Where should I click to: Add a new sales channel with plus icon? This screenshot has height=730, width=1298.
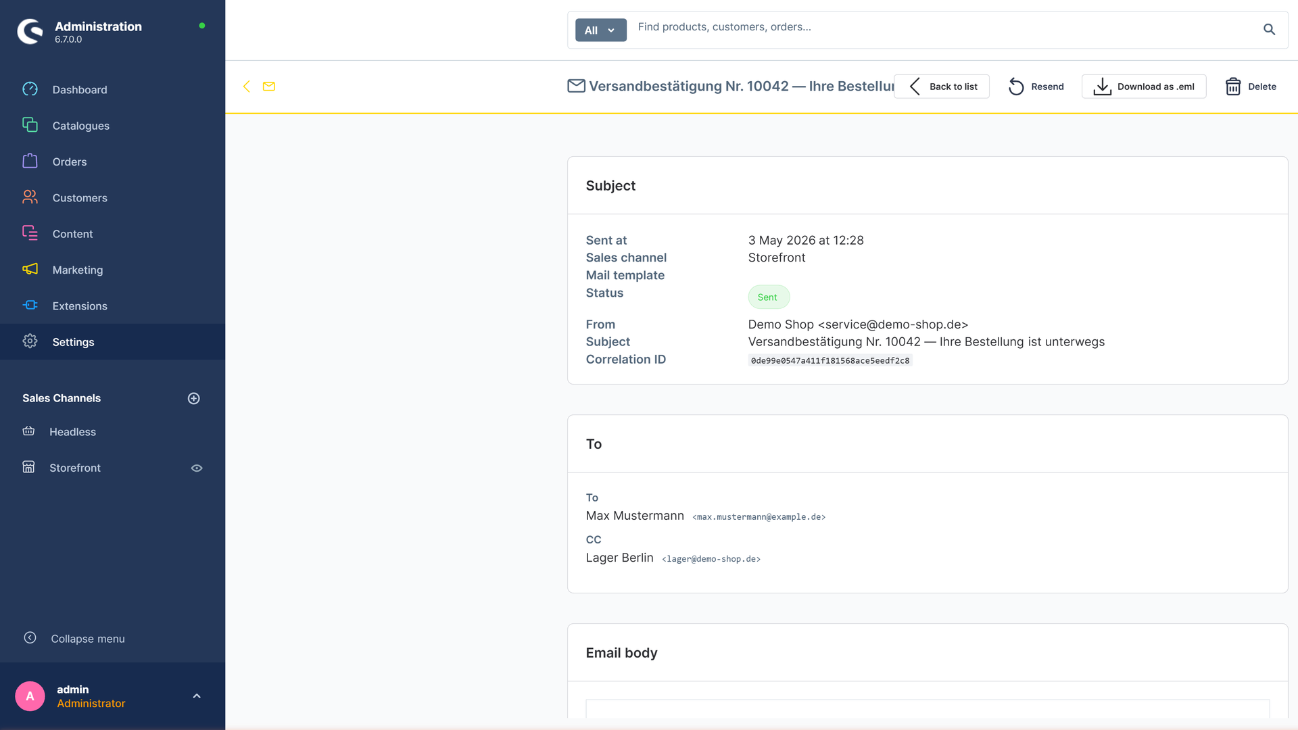pos(193,398)
